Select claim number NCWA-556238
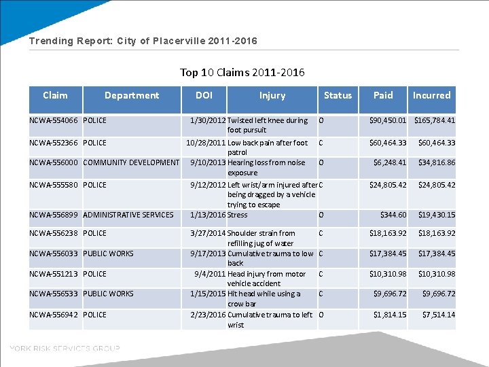The width and height of the screenshot is (489, 367). [54, 233]
